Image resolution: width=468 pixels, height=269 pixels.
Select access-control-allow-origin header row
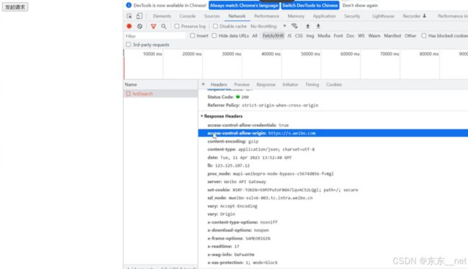[x=333, y=133]
